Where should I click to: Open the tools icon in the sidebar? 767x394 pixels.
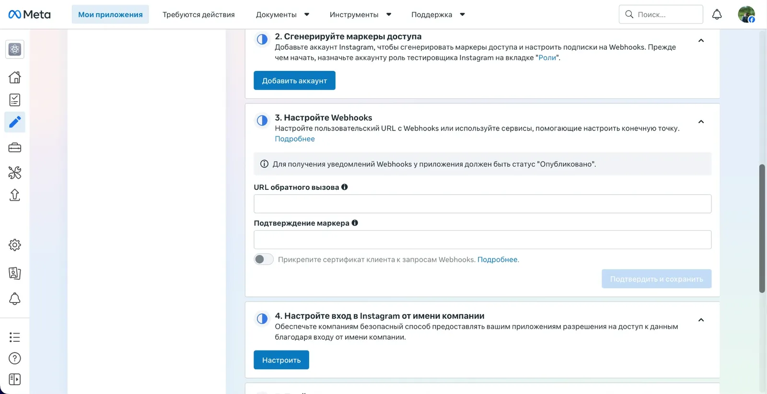15,173
